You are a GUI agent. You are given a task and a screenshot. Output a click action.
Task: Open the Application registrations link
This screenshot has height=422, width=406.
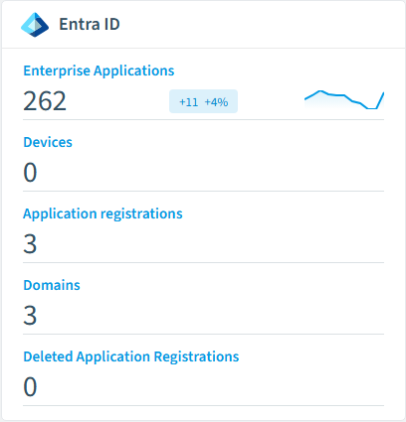(102, 213)
